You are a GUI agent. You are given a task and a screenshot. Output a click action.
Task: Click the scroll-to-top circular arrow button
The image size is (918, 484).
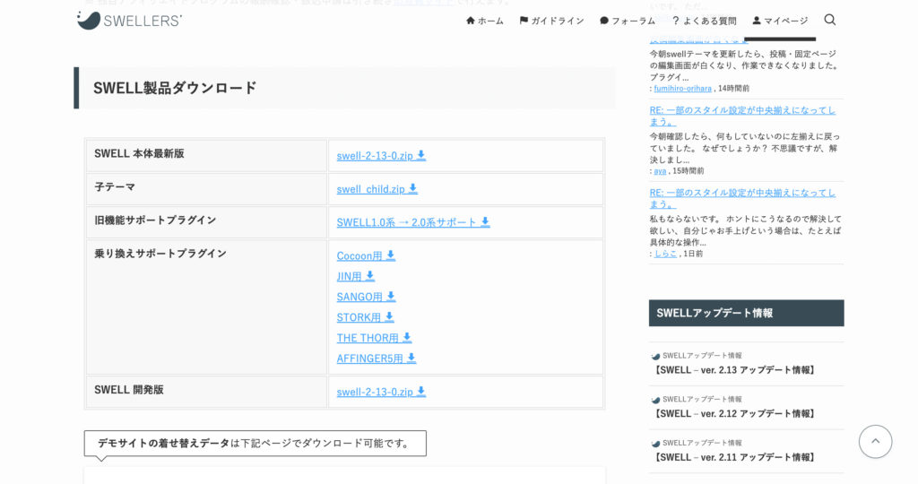tap(875, 441)
